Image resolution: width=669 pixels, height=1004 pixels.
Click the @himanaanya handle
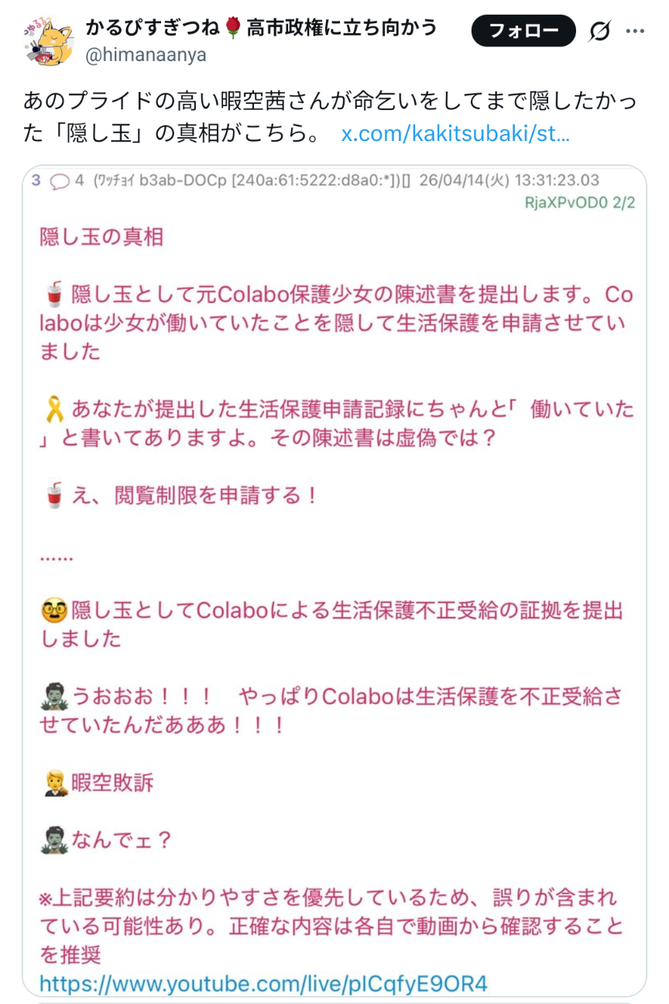tap(146, 54)
